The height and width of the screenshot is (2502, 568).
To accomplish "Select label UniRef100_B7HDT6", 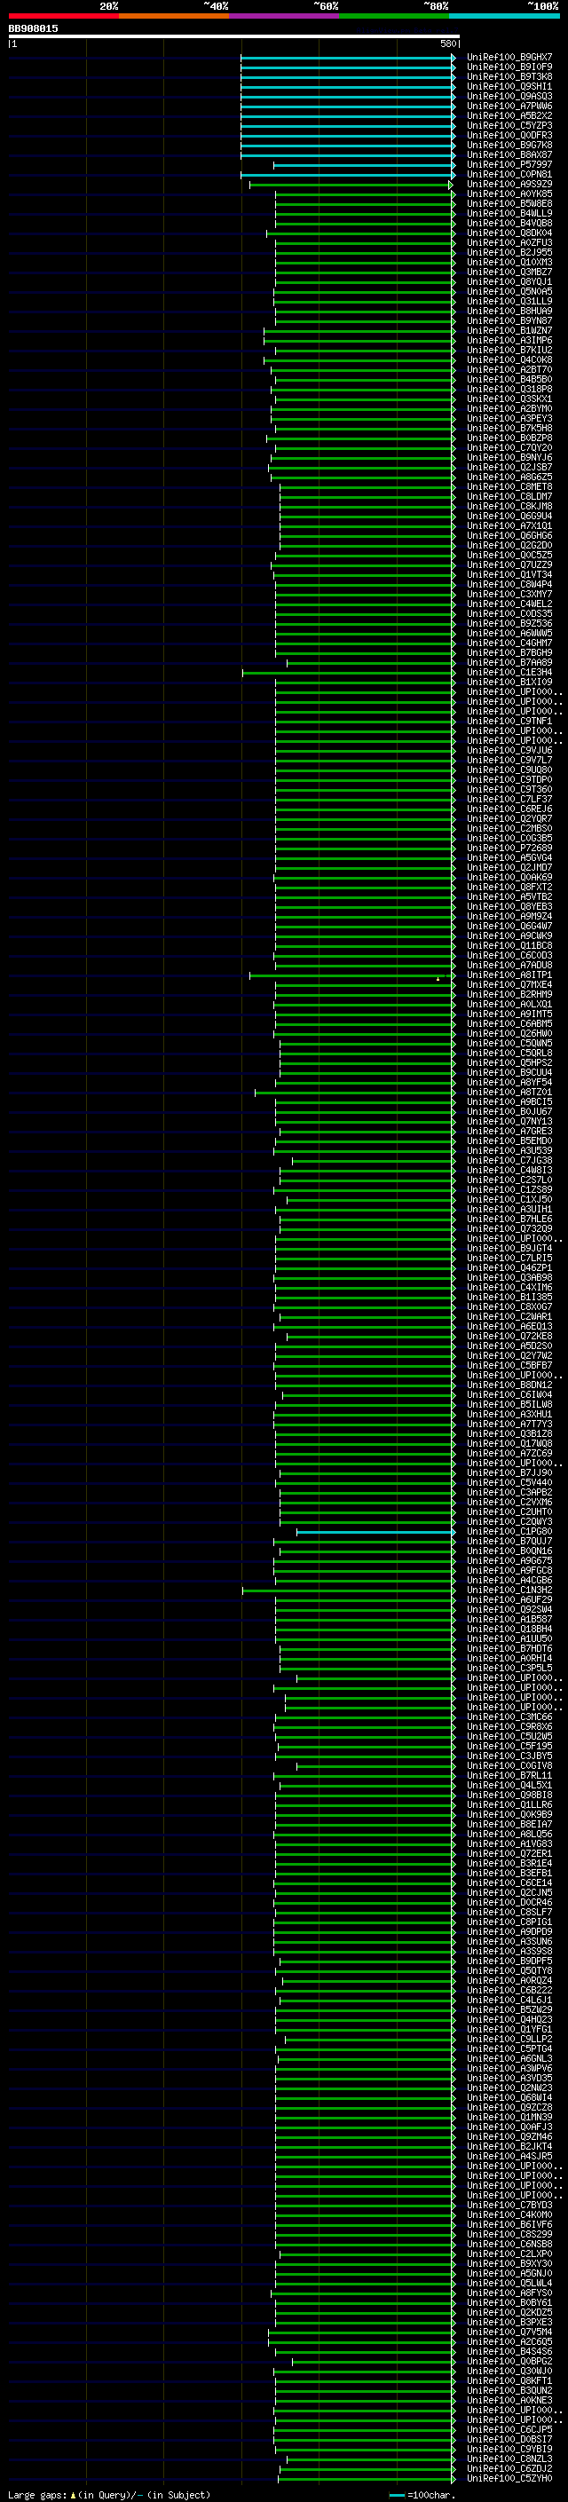I will coord(509,1649).
